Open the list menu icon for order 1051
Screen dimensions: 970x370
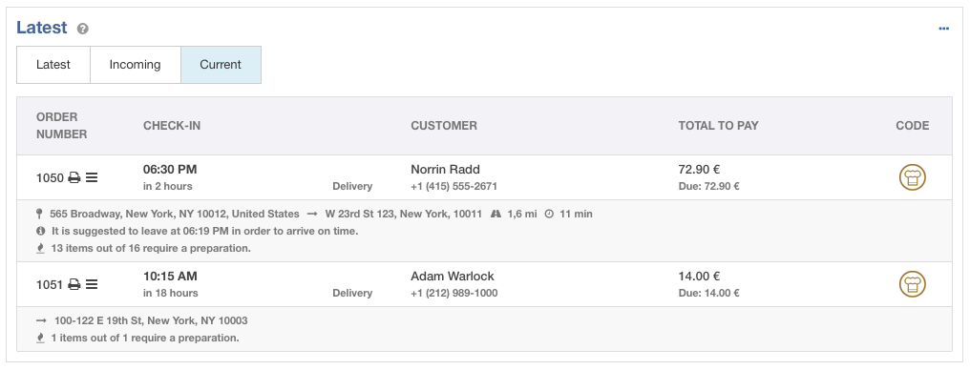point(92,285)
